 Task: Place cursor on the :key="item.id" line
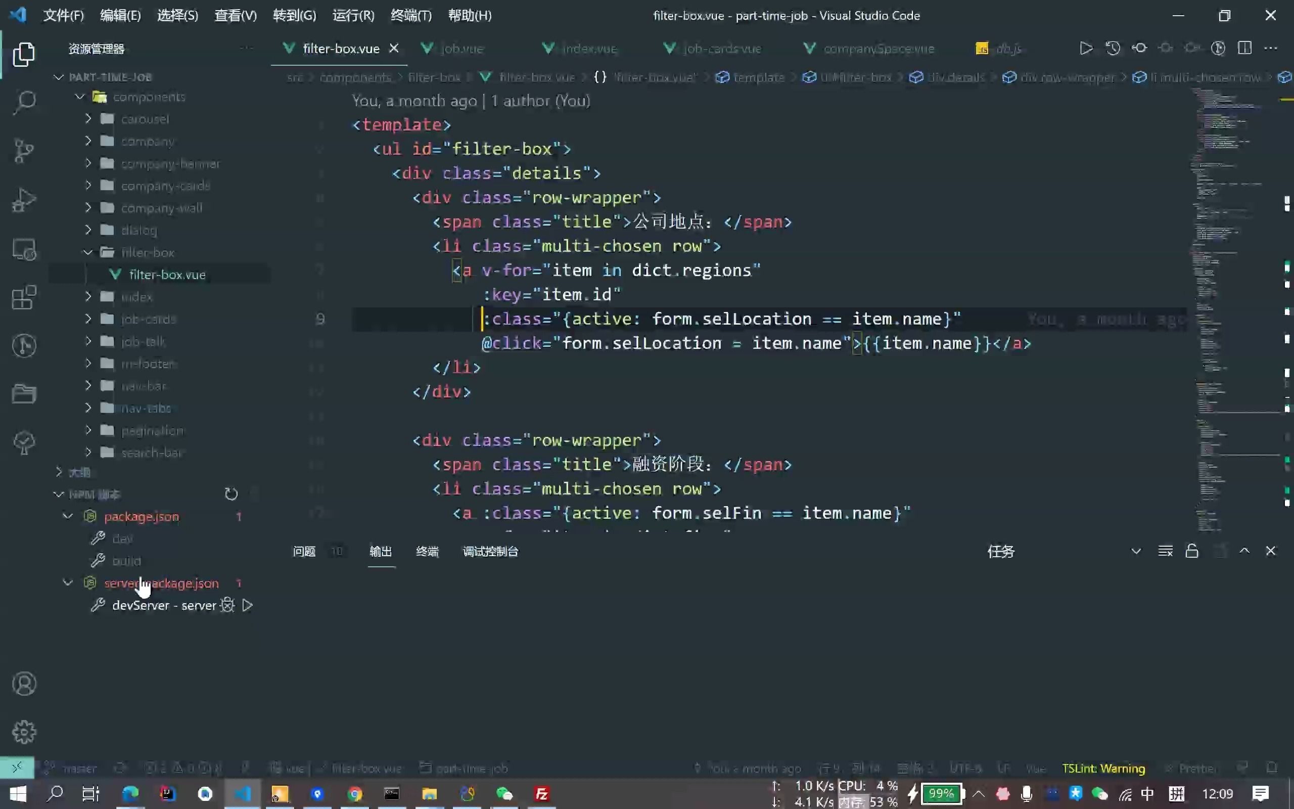pyautogui.click(x=551, y=294)
